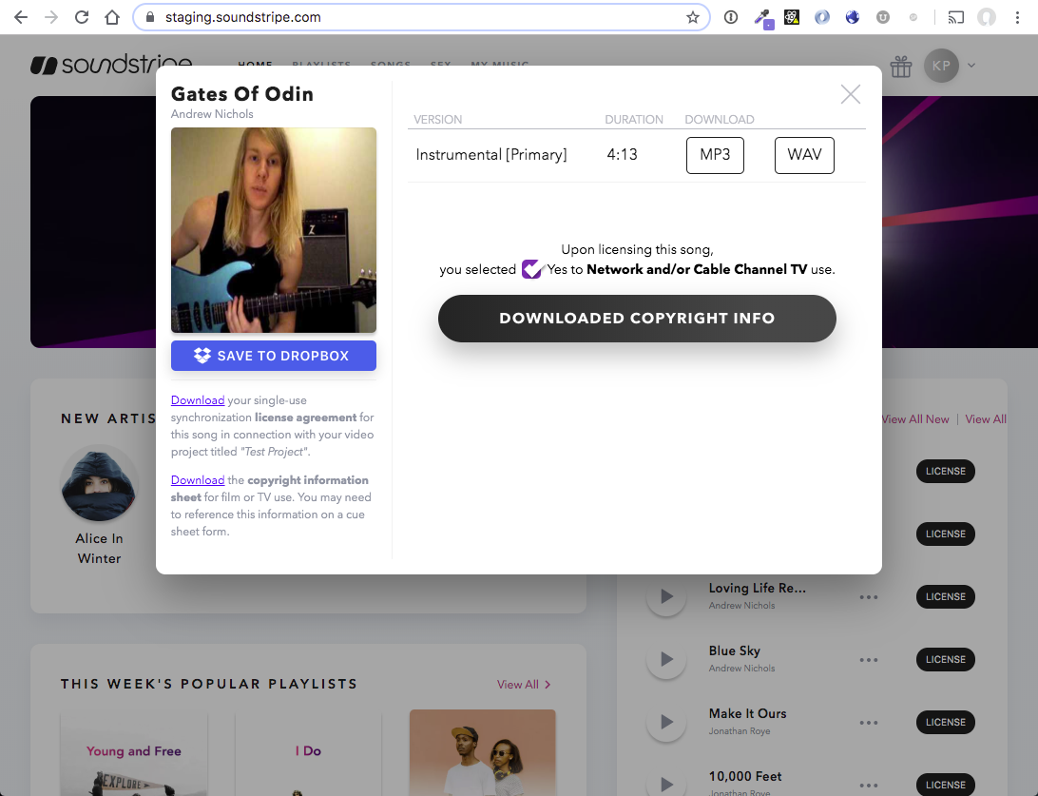Open license agreement Download link
Image resolution: width=1038 pixels, height=796 pixels.
pyautogui.click(x=198, y=400)
